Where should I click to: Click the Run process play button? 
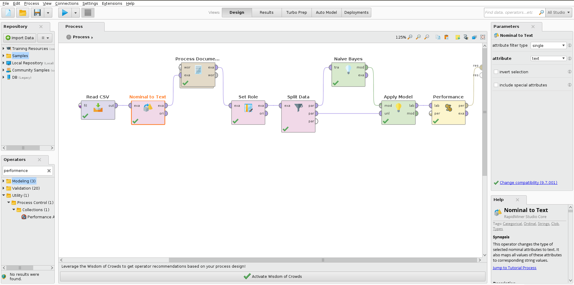pos(65,13)
